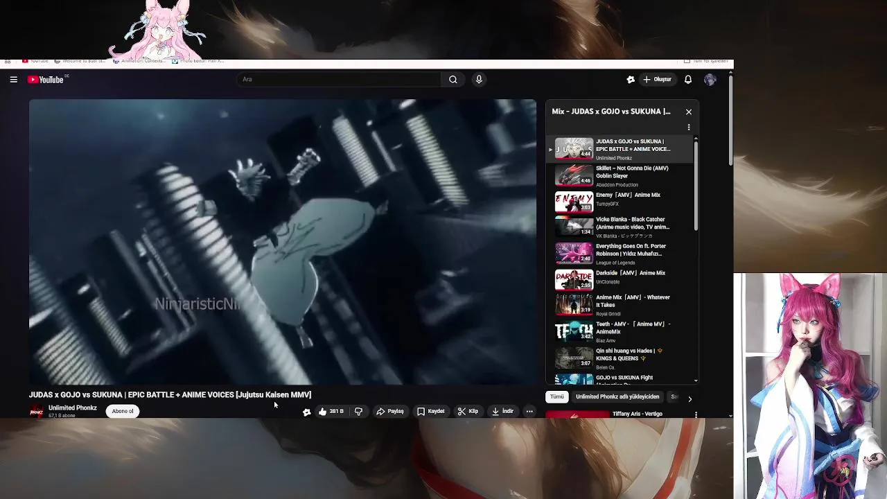Go to the YouTube home logo
The width and height of the screenshot is (887, 499).
click(x=46, y=80)
